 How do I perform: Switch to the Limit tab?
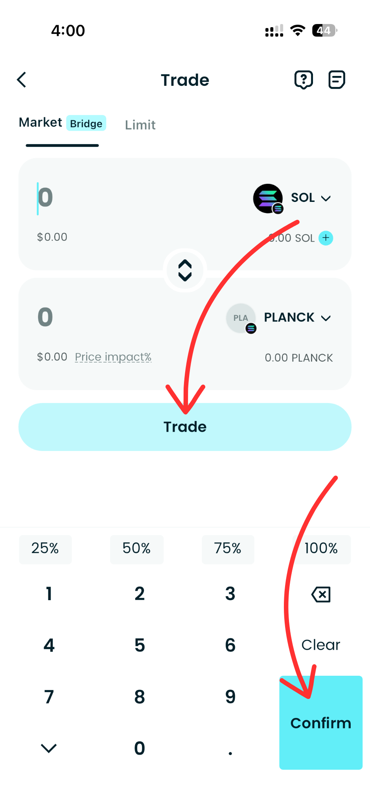[x=140, y=125]
